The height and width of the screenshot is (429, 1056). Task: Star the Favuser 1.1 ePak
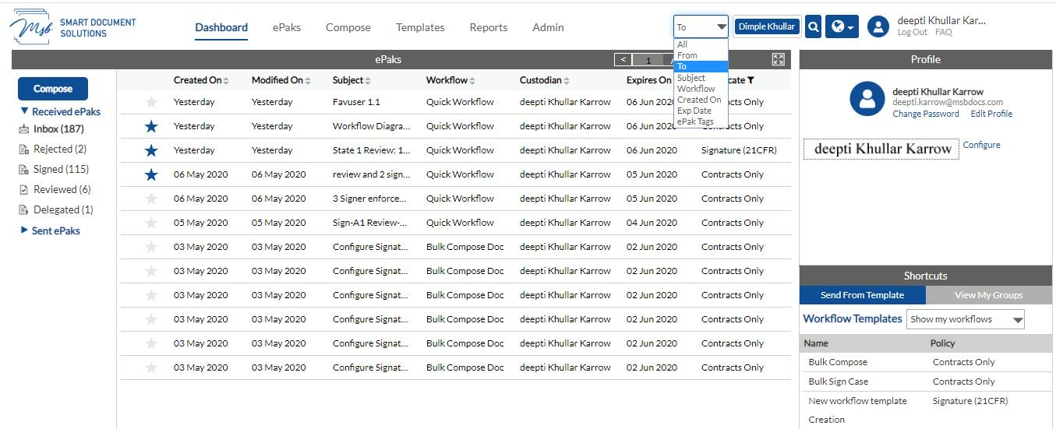point(151,102)
